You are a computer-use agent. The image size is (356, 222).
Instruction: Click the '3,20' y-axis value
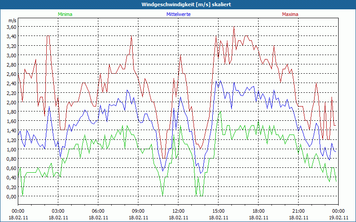tap(12, 46)
